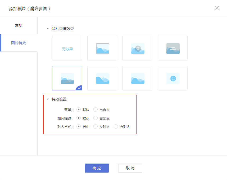Choose the bordered image hover effect

tap(102, 48)
